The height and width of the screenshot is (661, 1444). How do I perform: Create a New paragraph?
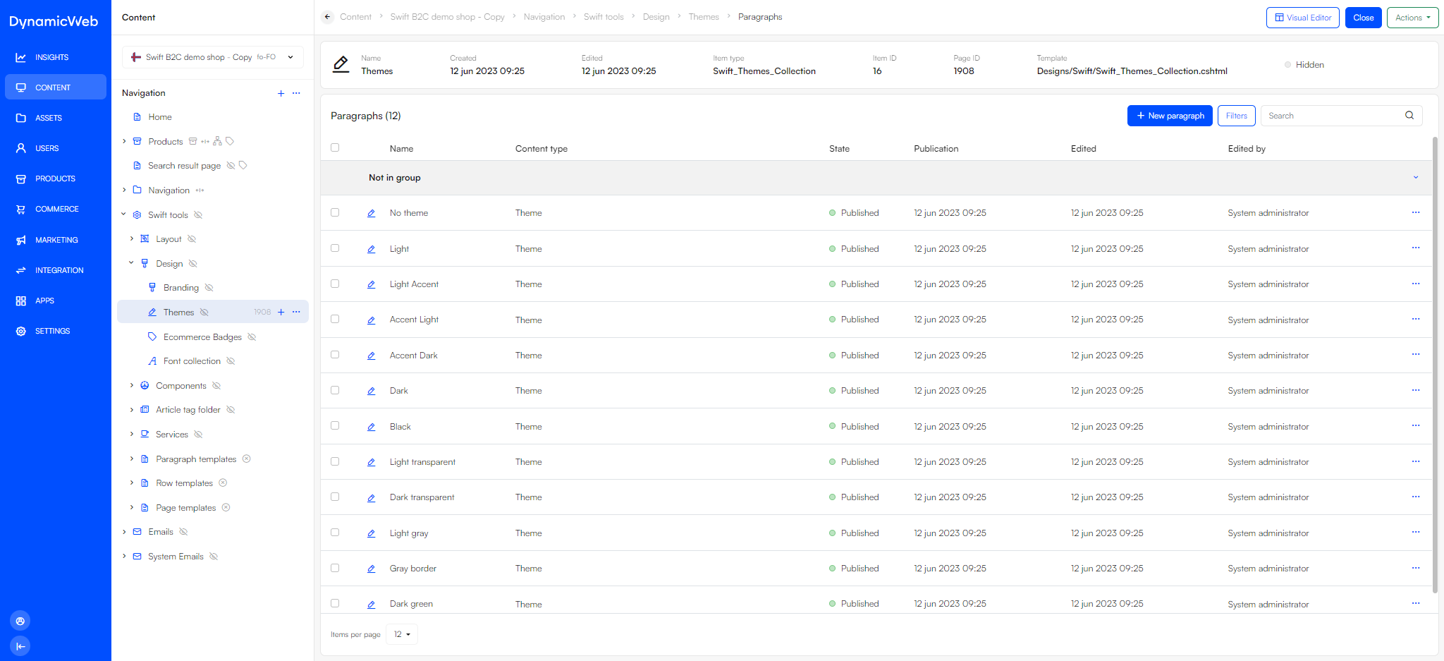pos(1170,116)
